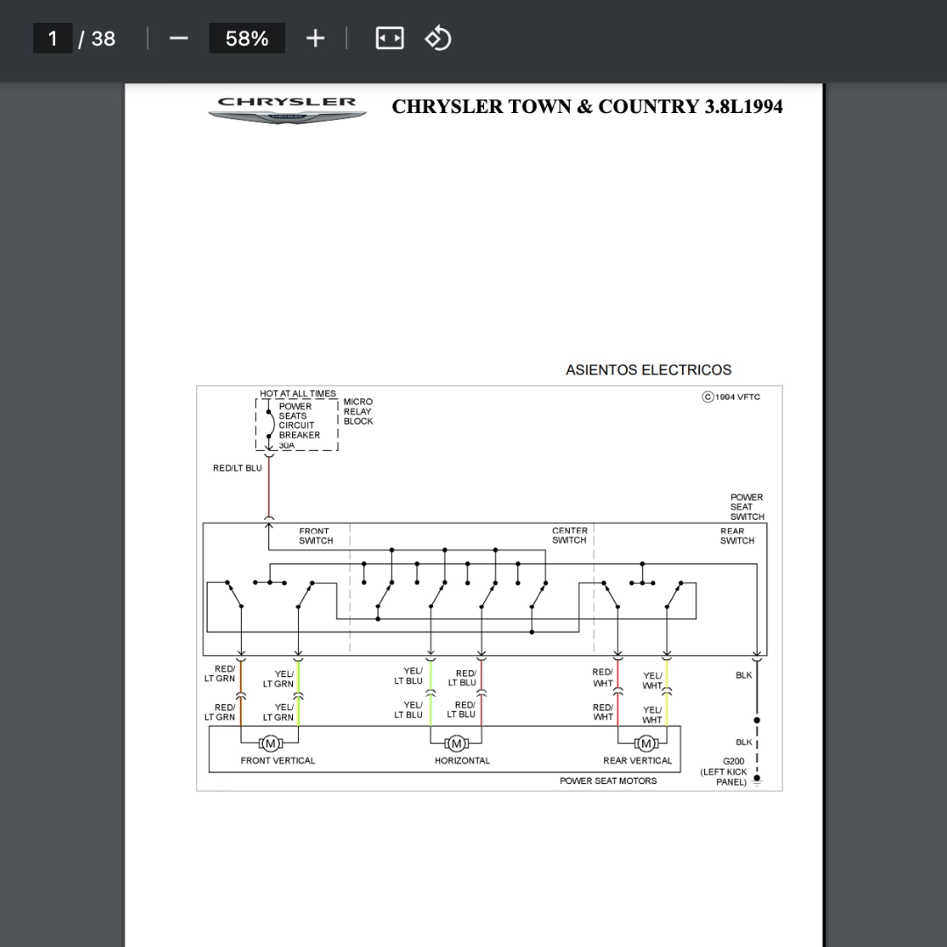Click the horizontal motor symbol
947x947 pixels.
[x=457, y=743]
